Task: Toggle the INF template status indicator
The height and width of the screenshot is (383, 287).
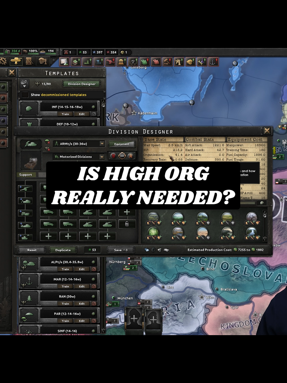Action: coord(94,107)
